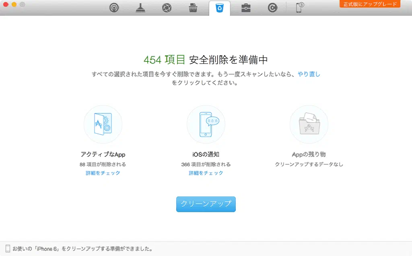This screenshot has height=256, width=412.
Task: Click the iOSの通知 phone chat icon
Action: (x=206, y=124)
